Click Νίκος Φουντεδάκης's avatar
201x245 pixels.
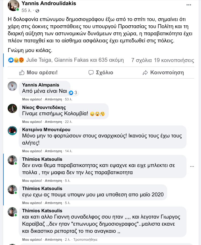[13, 109]
